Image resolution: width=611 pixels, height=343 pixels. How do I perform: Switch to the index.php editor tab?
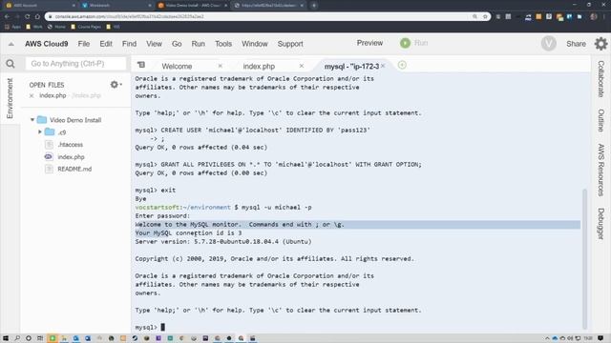tap(259, 66)
